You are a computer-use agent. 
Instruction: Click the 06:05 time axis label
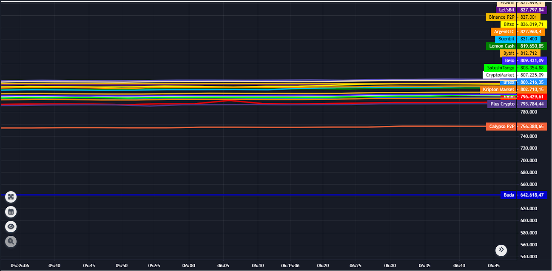tap(223, 265)
